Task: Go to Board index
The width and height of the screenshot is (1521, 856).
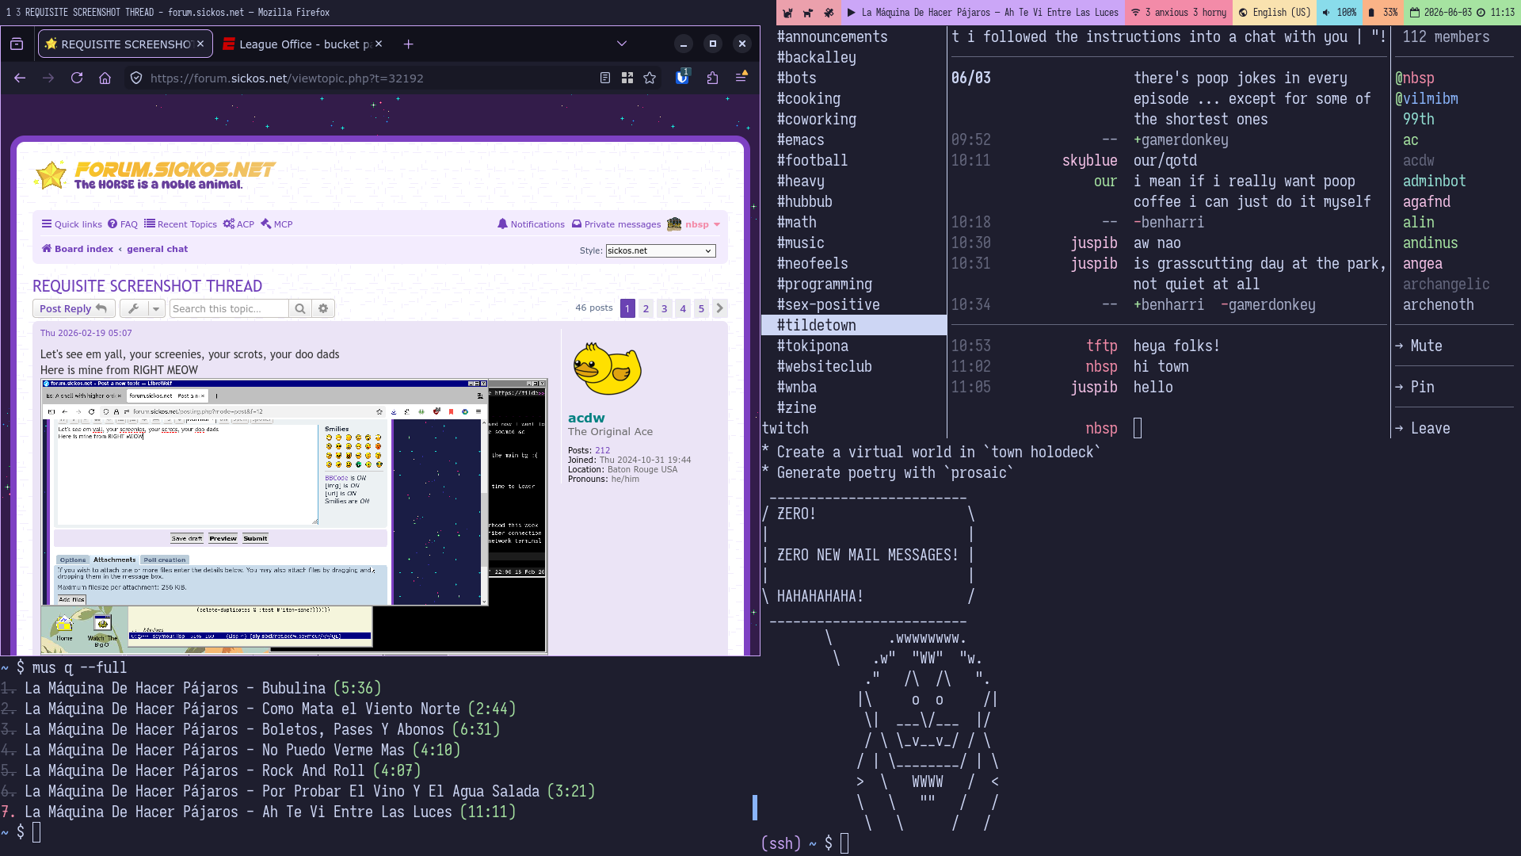Action: pyautogui.click(x=77, y=249)
